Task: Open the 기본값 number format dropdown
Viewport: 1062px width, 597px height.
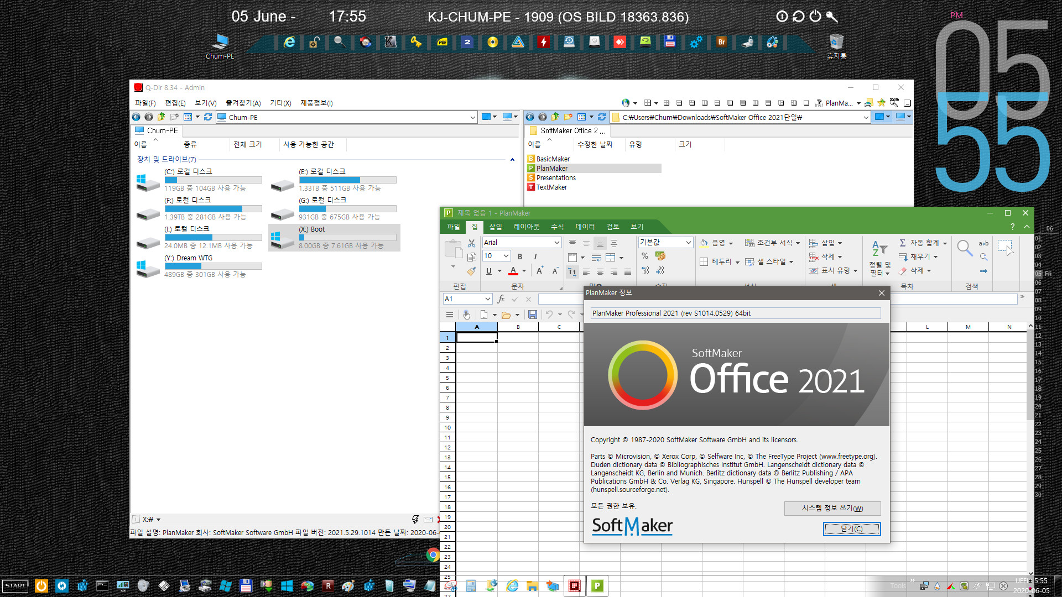Action: [688, 243]
